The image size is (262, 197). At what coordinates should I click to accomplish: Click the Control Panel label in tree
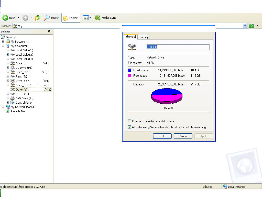click(x=24, y=103)
